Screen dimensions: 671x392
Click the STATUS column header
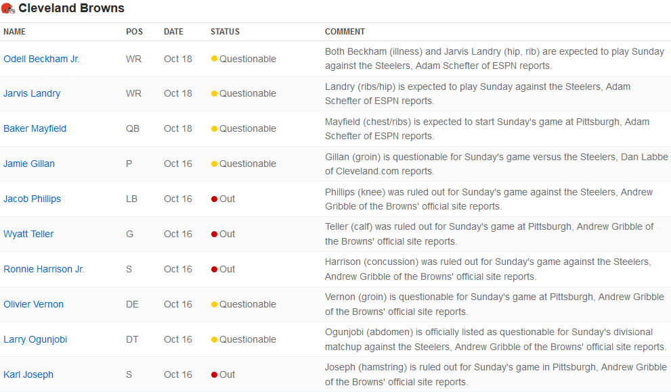click(225, 32)
